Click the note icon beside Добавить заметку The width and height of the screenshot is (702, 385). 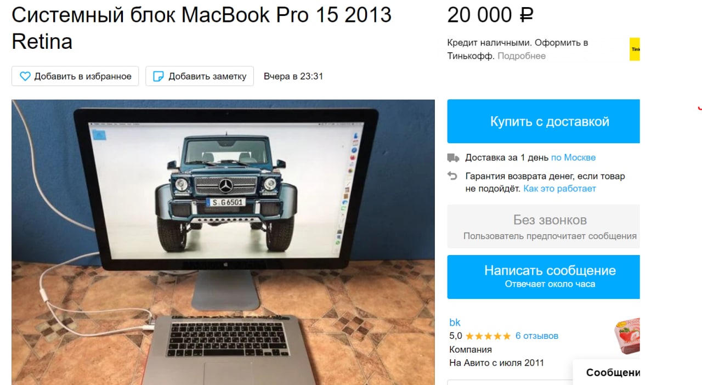tap(158, 76)
